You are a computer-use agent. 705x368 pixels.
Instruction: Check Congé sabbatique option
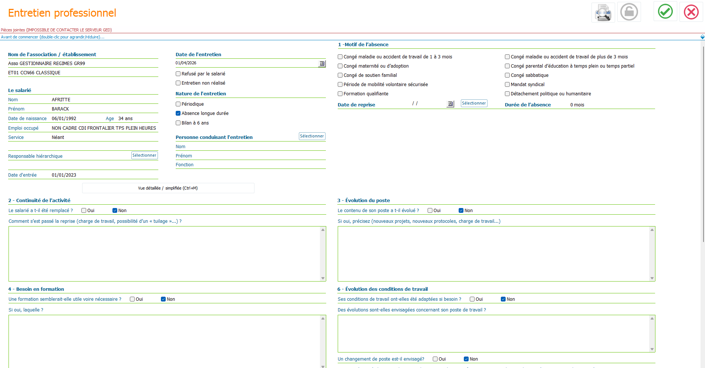507,75
